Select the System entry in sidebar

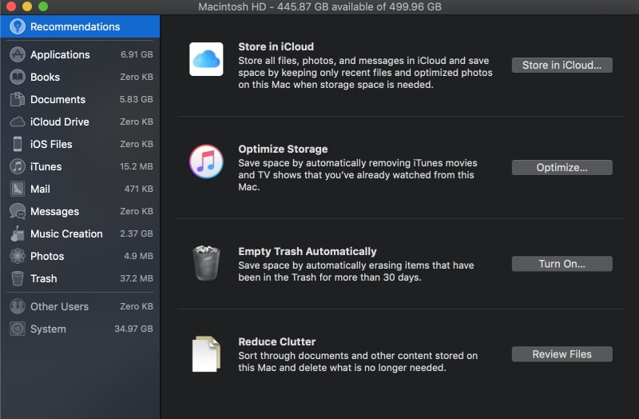tap(48, 329)
